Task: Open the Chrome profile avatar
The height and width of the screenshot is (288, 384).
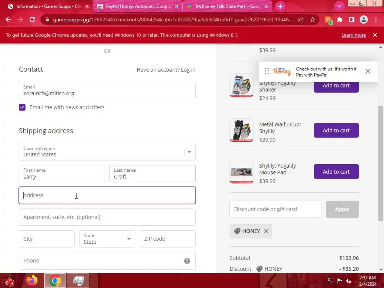Action: (x=364, y=19)
